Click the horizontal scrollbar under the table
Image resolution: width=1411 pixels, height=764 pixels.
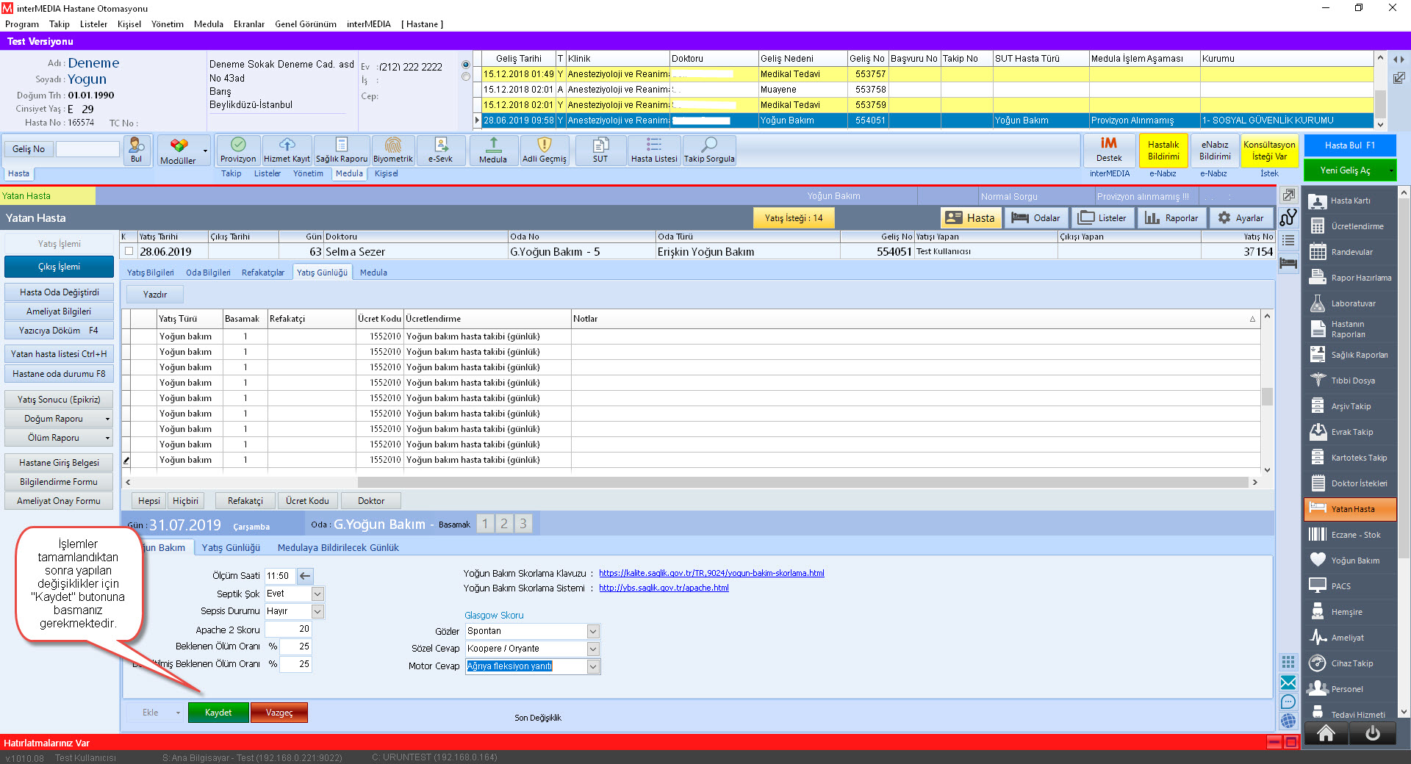coord(801,483)
